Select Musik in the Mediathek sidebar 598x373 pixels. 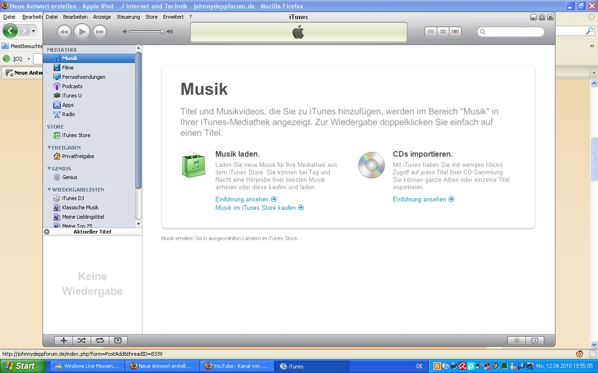89,58
